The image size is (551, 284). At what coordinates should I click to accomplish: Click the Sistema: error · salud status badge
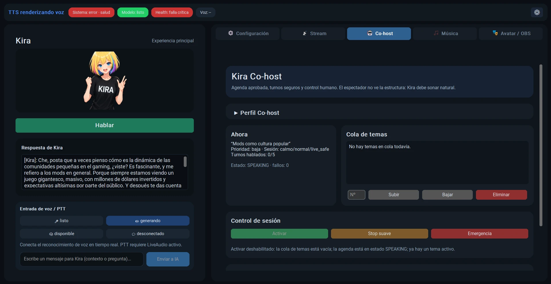[x=91, y=12]
